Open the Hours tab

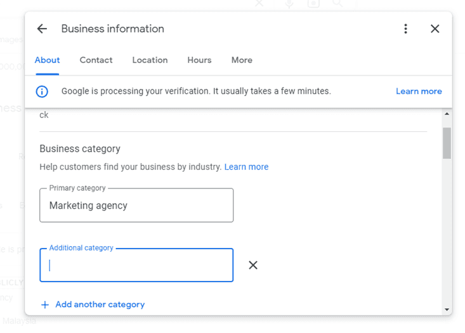(x=199, y=60)
